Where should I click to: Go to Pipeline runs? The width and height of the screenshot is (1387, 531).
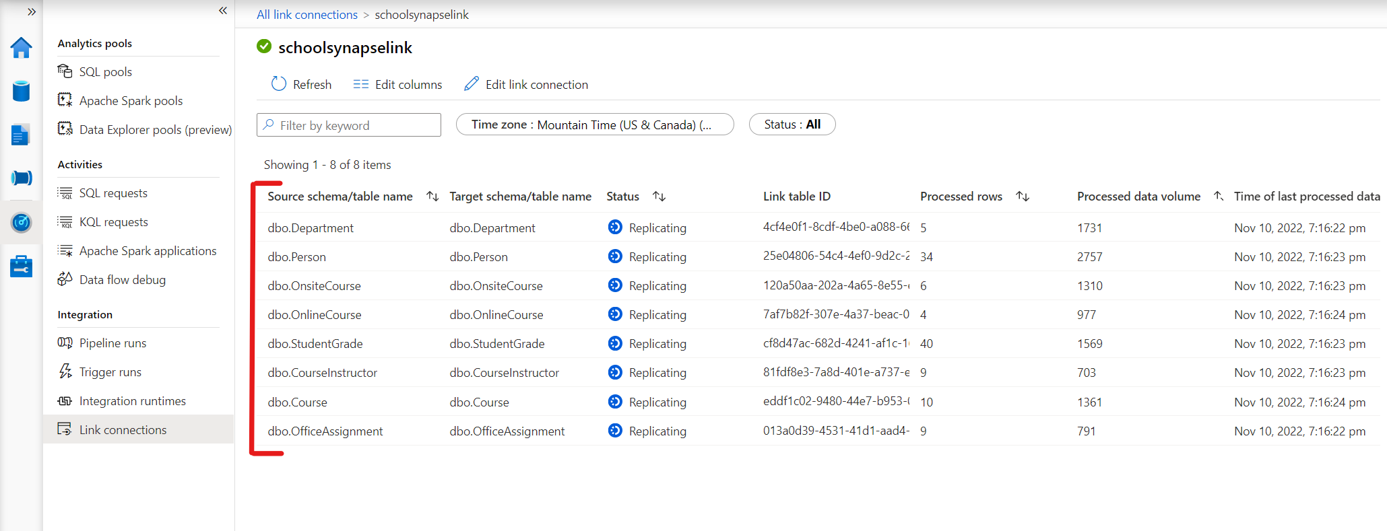tap(112, 343)
